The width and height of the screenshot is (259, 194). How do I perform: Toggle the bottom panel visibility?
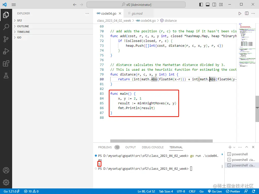pyautogui.click(x=208, y=5)
